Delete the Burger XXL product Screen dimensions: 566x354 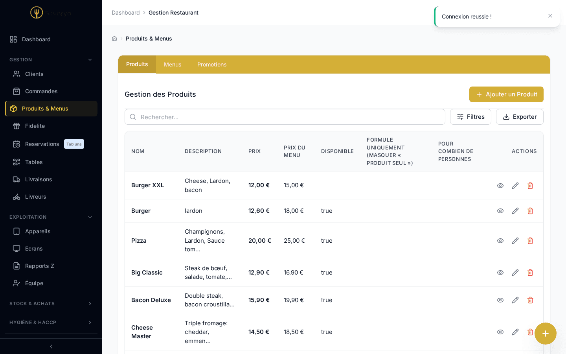pos(530,186)
